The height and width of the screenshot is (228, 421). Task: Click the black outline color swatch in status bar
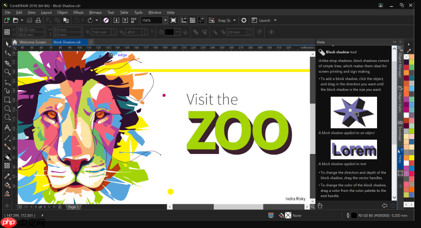(x=354, y=215)
